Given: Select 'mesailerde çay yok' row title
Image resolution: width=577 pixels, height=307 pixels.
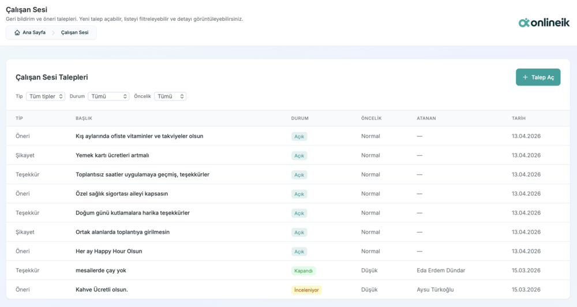Looking at the screenshot, I should (101, 271).
